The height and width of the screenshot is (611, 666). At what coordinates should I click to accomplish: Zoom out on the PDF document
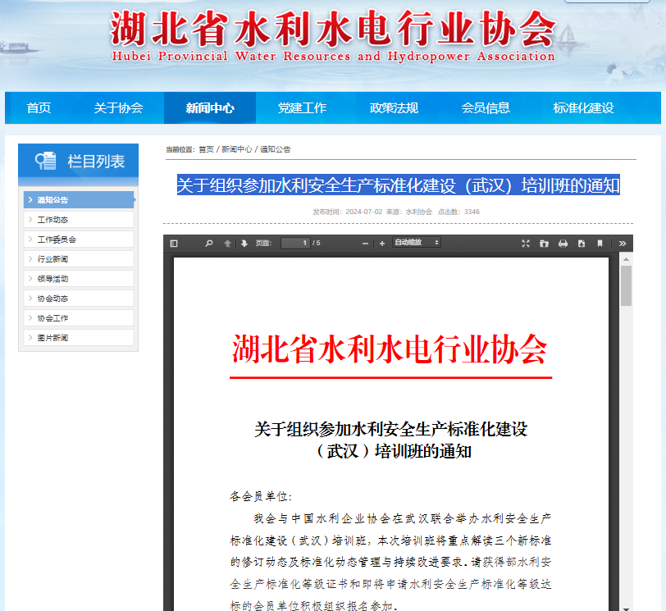pos(366,242)
